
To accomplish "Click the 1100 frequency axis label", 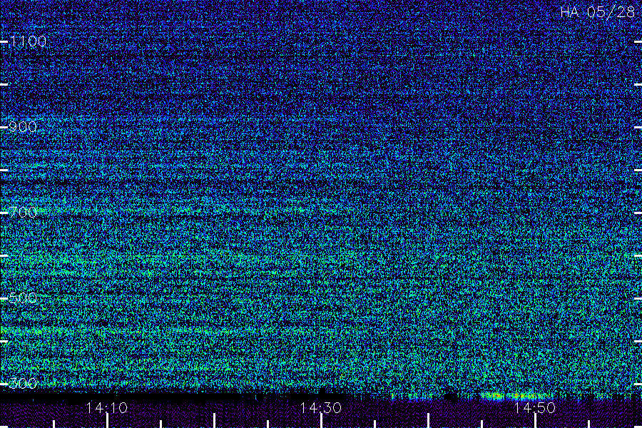I will tap(28, 41).
